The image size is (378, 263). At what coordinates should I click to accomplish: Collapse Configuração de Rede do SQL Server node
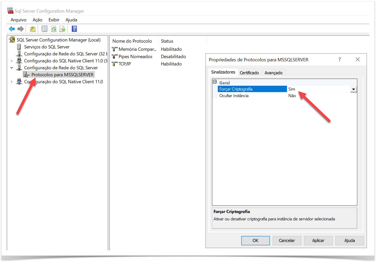pos(12,68)
